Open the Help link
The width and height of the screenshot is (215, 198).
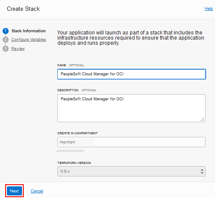point(209,9)
